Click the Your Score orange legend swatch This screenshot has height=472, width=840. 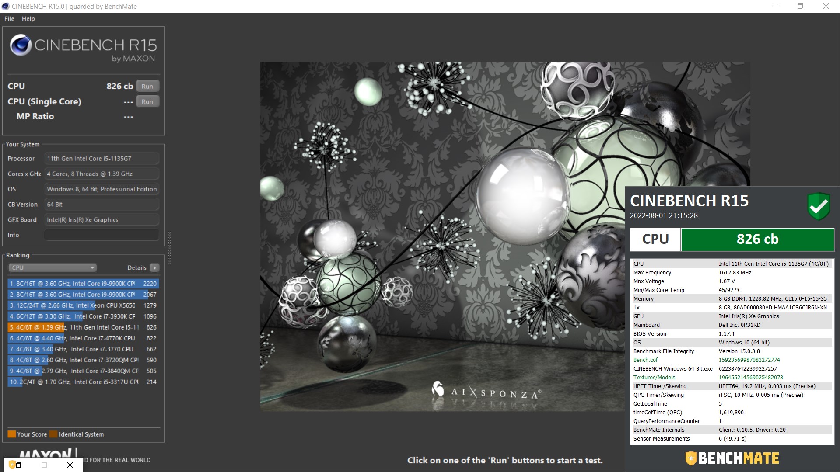pos(12,434)
